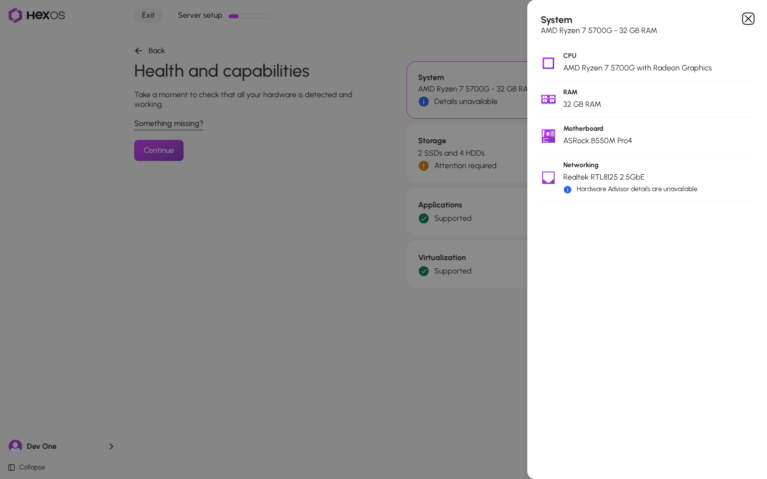Click the Storage attention warning icon
The width and height of the screenshot is (767, 479).
coord(424,166)
